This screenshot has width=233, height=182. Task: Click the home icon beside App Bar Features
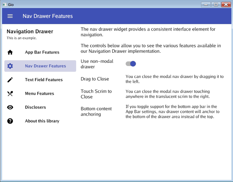(x=10, y=52)
